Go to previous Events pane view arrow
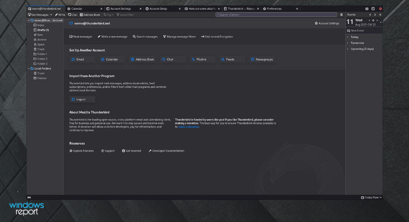Image resolution: width=409 pixels, height=222 pixels. click(370, 15)
